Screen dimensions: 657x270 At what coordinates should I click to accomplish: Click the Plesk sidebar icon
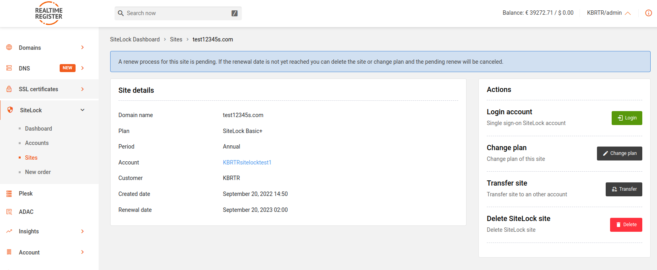(9, 194)
